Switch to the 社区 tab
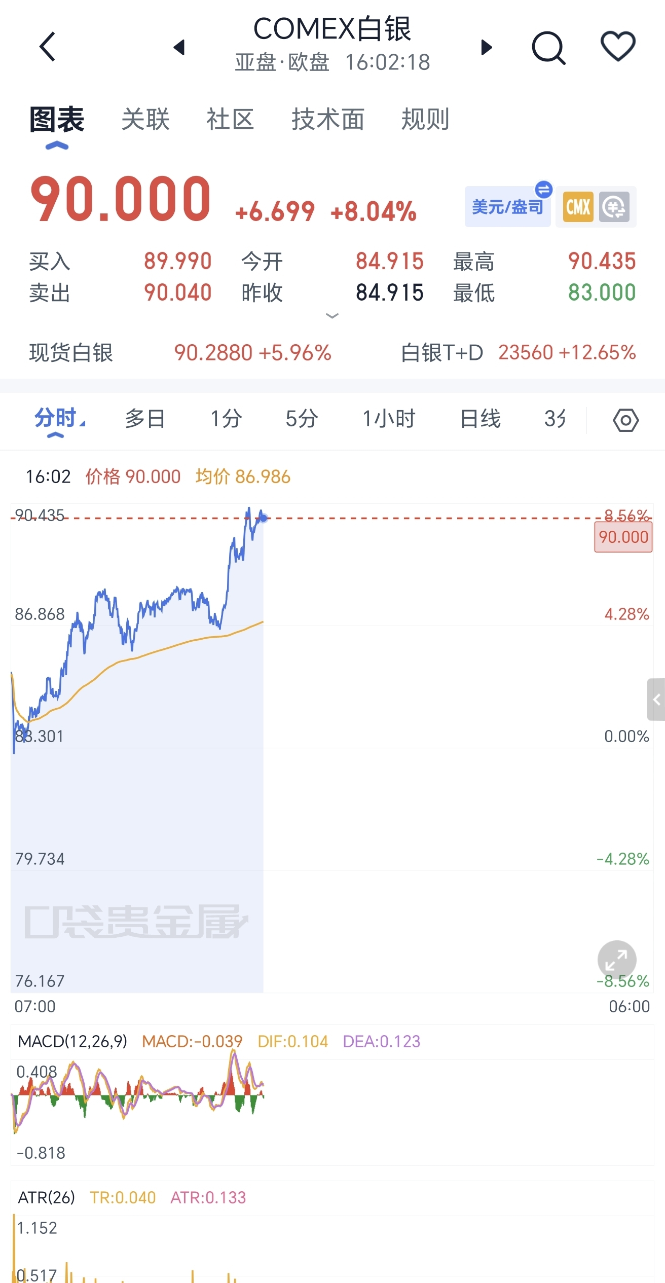665x1283 pixels. tap(230, 119)
